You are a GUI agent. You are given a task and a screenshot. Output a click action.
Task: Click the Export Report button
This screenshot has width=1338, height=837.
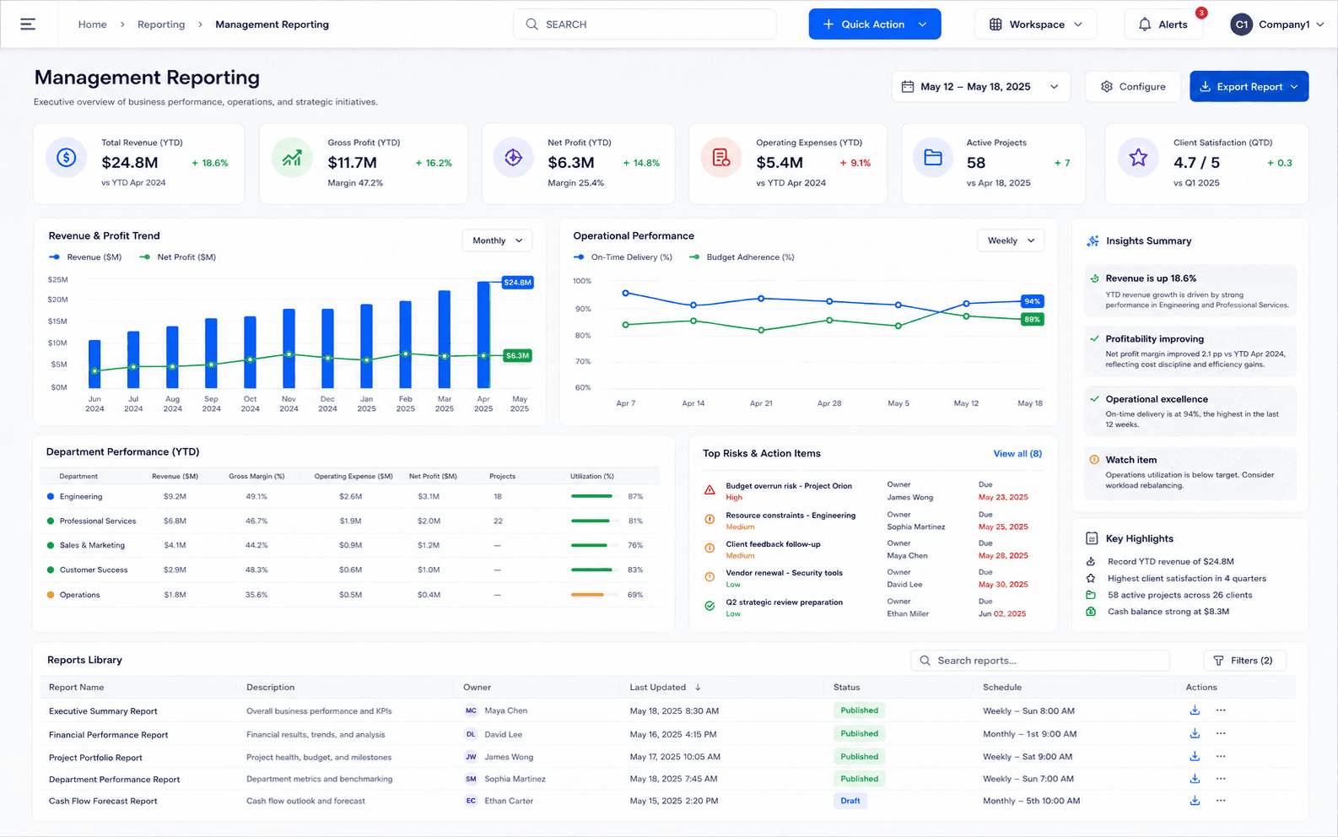pyautogui.click(x=1249, y=87)
